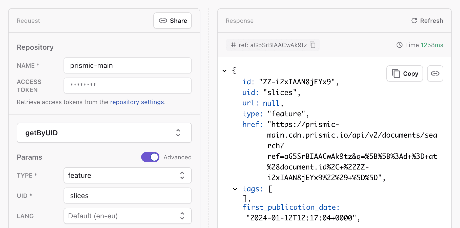Click the repository settings link
Viewport: 460px width, 228px height.
[137, 102]
